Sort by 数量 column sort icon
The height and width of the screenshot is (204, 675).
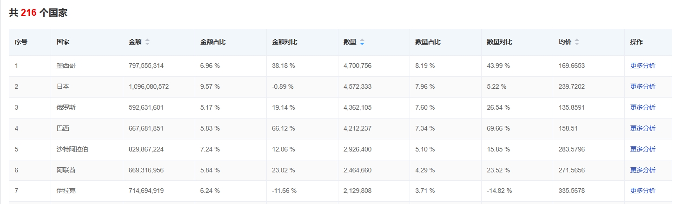click(362, 42)
